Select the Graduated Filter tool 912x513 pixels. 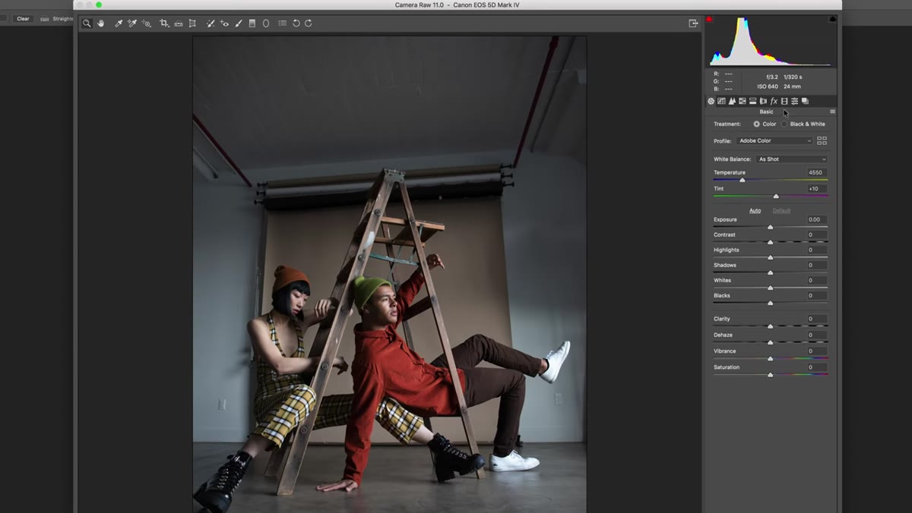252,24
